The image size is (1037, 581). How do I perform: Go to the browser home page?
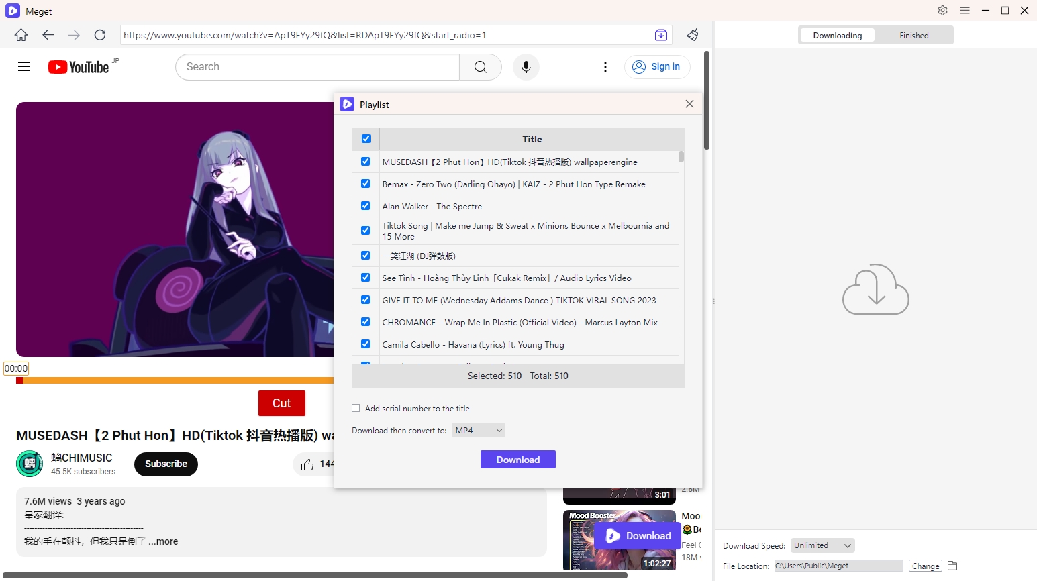[21, 35]
